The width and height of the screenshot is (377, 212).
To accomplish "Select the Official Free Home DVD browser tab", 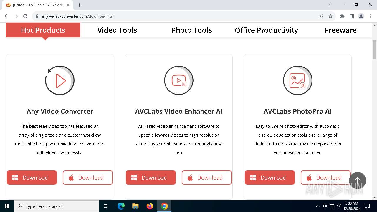I will pyautogui.click(x=38, y=5).
